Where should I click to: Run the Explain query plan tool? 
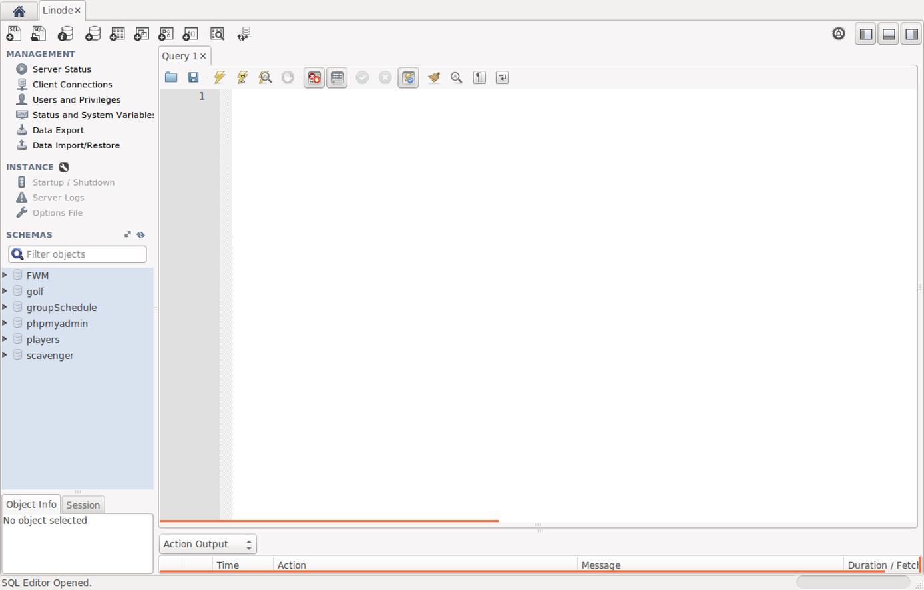(265, 77)
